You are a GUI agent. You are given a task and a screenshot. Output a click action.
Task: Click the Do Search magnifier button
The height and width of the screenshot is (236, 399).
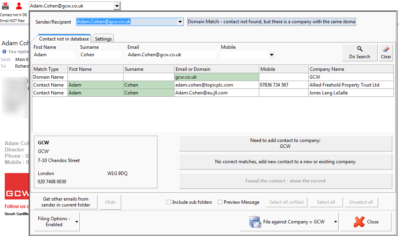click(360, 52)
